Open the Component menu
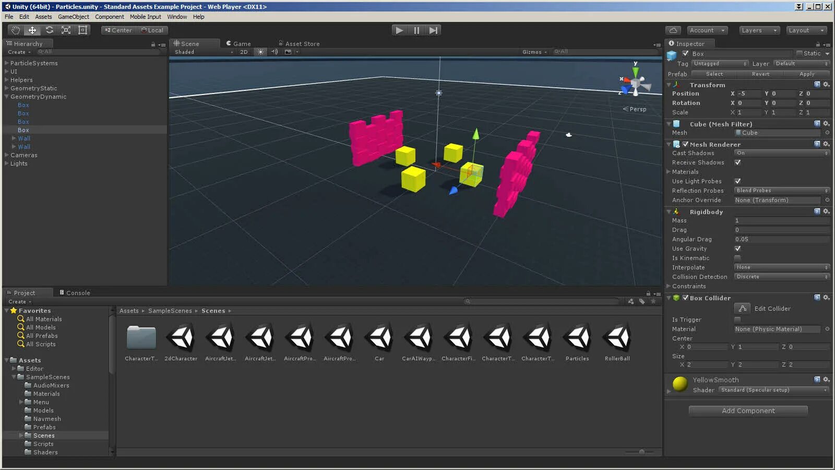The width and height of the screenshot is (835, 470). point(110,17)
